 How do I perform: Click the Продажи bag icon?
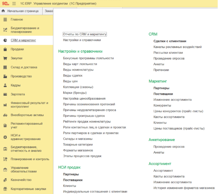(x=5, y=49)
